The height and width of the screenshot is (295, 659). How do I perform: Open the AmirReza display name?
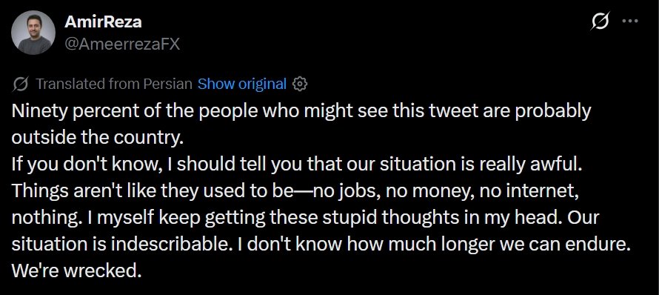point(103,22)
